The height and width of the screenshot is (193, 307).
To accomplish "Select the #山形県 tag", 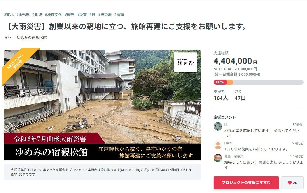I will pyautogui.click(x=23, y=15).
